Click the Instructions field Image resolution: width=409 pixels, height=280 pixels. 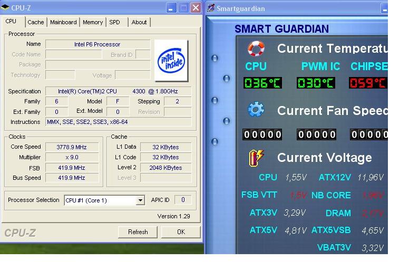click(x=119, y=122)
